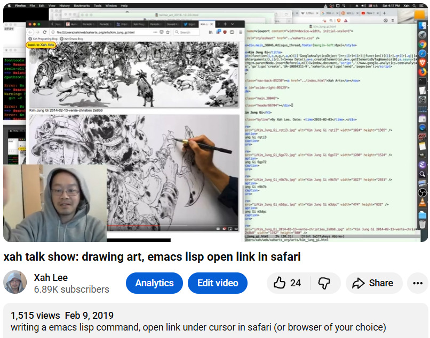Click the red video progress bar in the player
Image resolution: width=430 pixels, height=338 pixels.
coord(133,225)
